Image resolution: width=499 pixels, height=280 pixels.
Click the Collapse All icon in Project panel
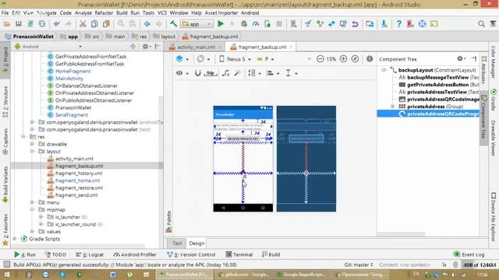click(133, 47)
